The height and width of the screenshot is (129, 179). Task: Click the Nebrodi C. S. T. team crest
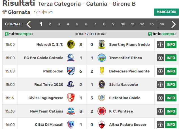click(71, 44)
